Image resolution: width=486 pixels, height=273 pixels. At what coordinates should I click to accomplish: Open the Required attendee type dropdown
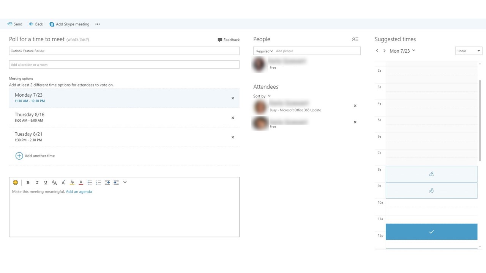coord(264,51)
